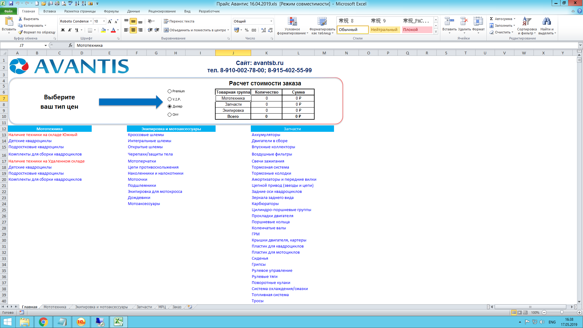Click the Sort and Filter icon
583x328 pixels.
pos(527,22)
